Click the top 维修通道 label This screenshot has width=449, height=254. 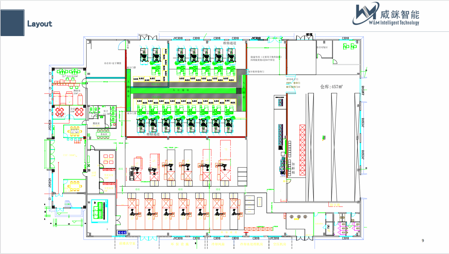click(229, 43)
